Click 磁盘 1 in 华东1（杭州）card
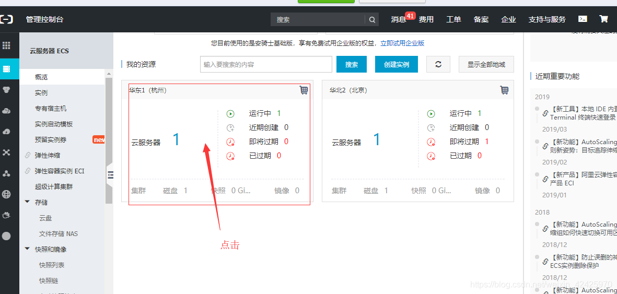617x294 pixels. click(x=175, y=191)
